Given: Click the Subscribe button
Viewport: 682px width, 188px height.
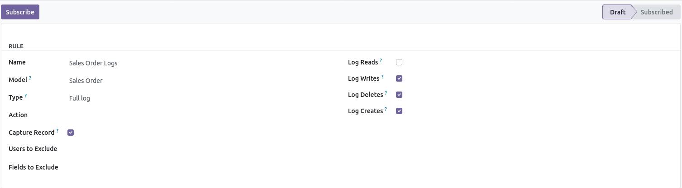Looking at the screenshot, I should (20, 12).
